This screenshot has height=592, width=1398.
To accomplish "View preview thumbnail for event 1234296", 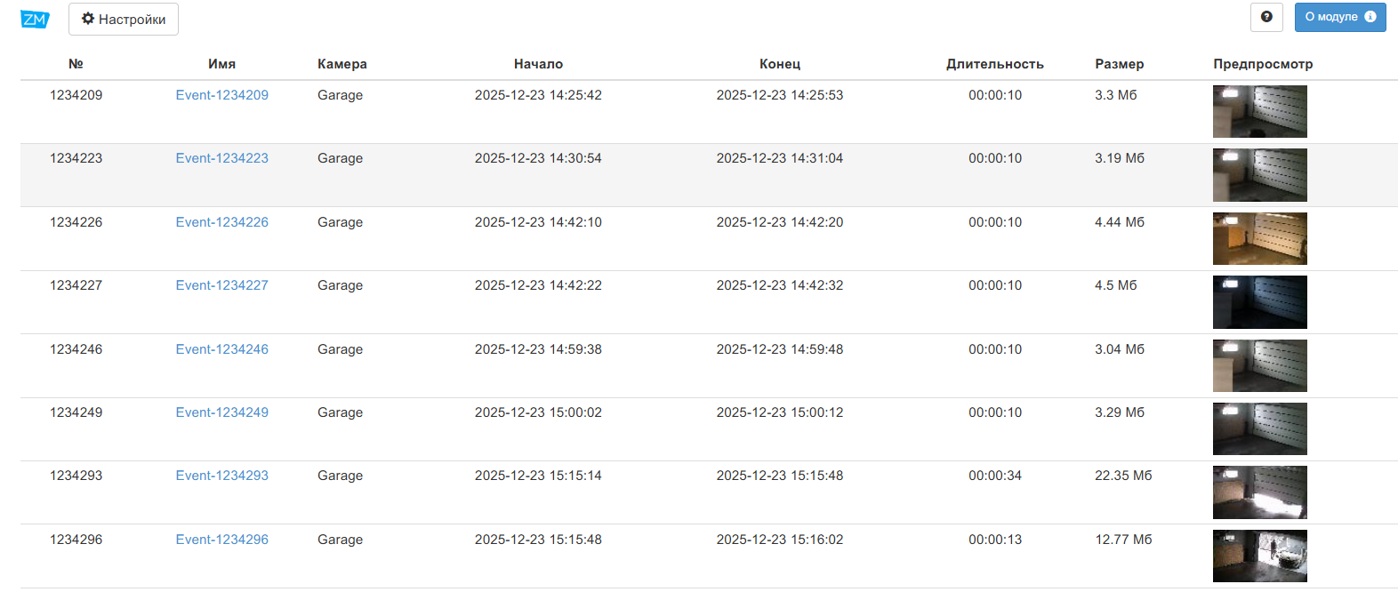I will (x=1259, y=556).
